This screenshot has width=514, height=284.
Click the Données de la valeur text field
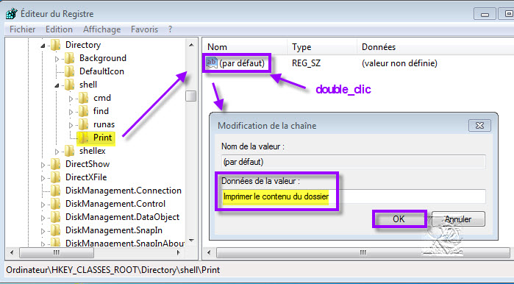pyautogui.click(x=354, y=196)
